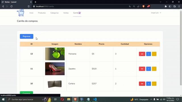Show hidden system tray icons

pyautogui.click(x=151, y=99)
